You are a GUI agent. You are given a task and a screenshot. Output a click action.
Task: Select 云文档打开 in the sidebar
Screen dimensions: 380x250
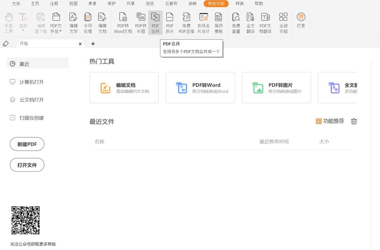point(31,100)
